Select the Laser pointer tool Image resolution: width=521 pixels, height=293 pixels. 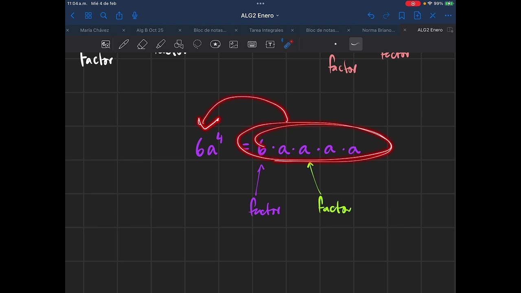288,44
